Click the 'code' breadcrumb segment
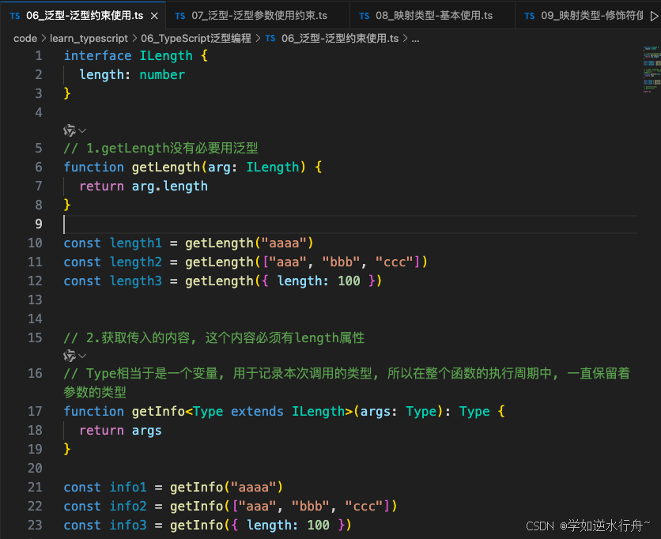Viewport: 661px width, 539px height. coord(25,39)
